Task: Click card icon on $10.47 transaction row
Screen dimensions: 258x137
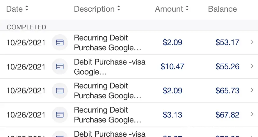Action: tap(60, 67)
